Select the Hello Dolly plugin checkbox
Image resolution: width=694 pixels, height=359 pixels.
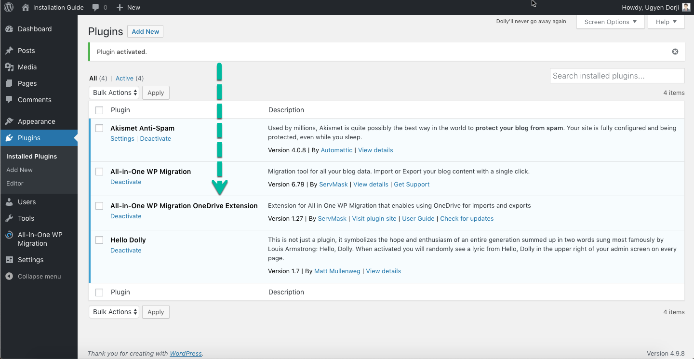pyautogui.click(x=99, y=240)
